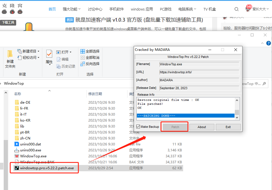Viewport: 272px width, 190px height.
Task: Click the Author field showing MADARA
Action: point(199,80)
